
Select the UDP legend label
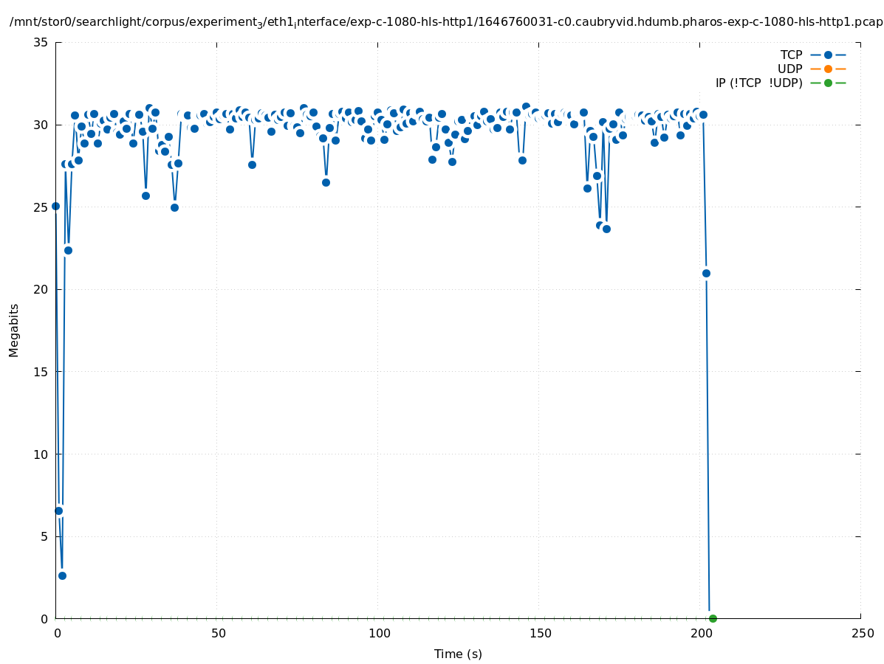point(789,69)
